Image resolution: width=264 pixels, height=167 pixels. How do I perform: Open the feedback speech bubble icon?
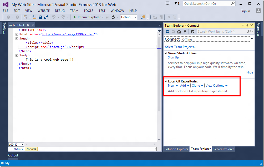167,3
